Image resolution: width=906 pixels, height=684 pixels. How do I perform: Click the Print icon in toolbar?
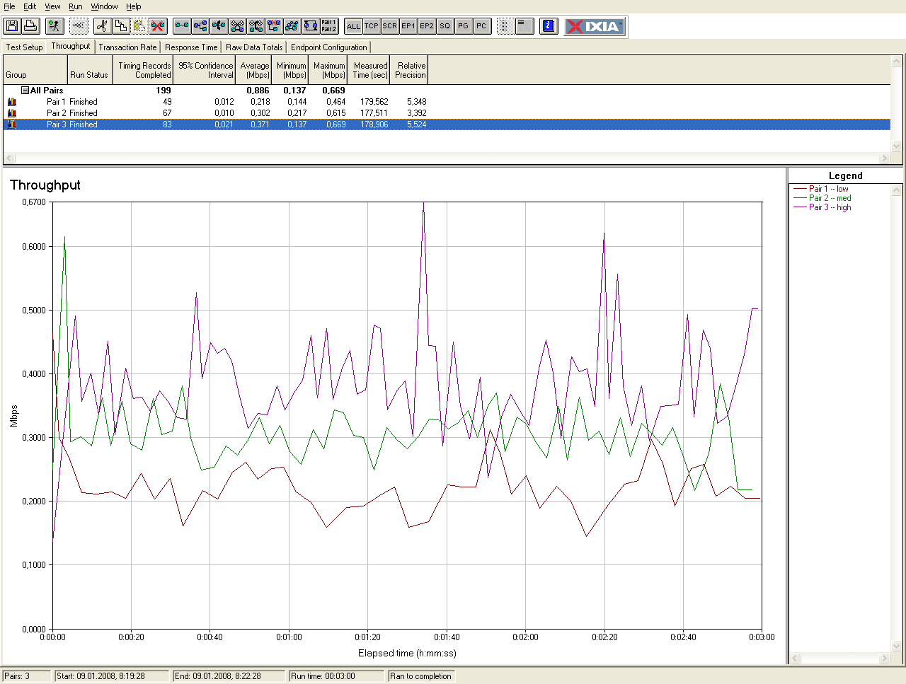(30, 26)
